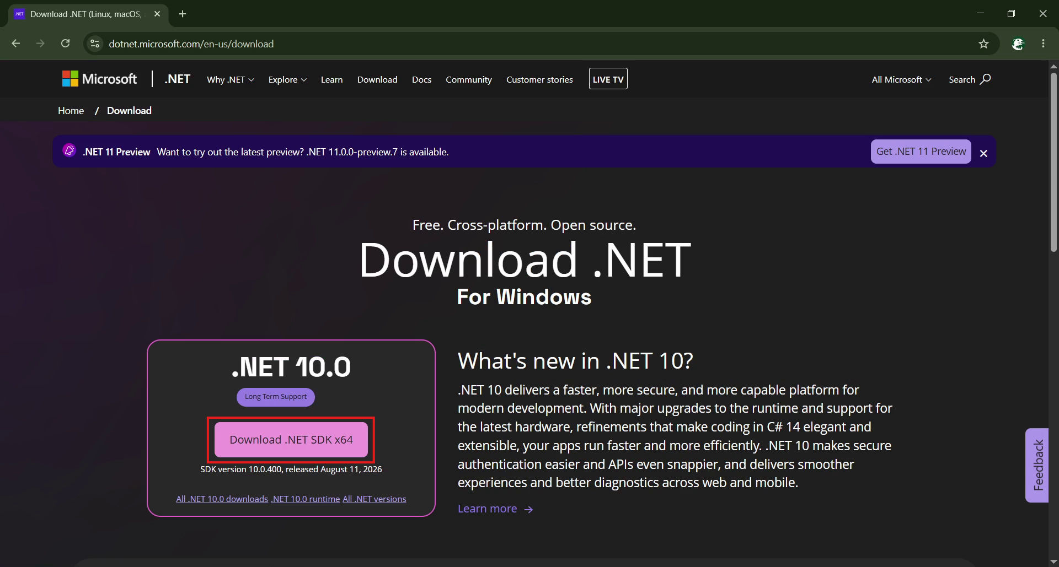
Task: Click the browser back arrow
Action: click(16, 44)
